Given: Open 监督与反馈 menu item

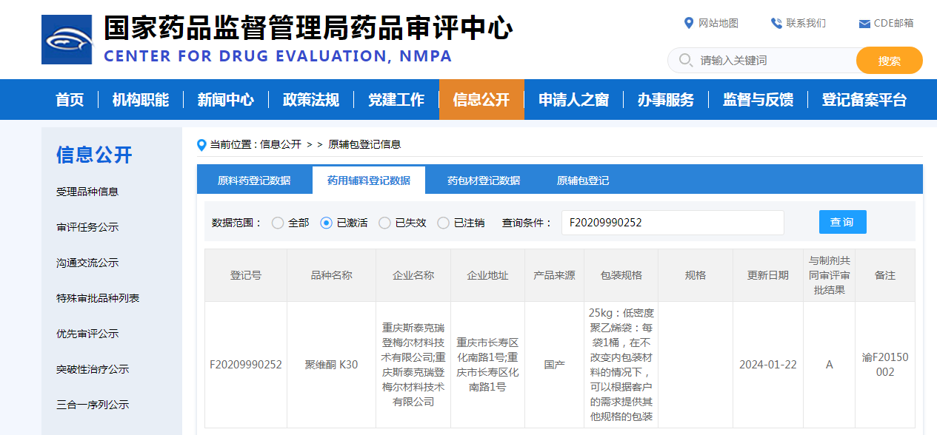Looking at the screenshot, I should (x=758, y=100).
